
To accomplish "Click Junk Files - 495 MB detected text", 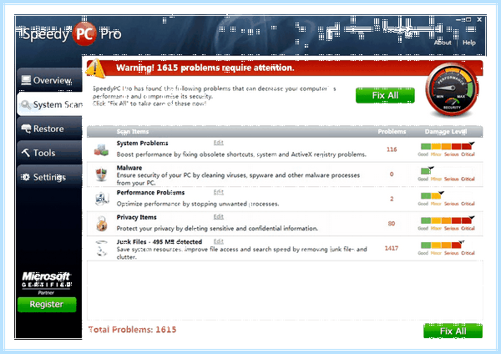I will point(159,242).
